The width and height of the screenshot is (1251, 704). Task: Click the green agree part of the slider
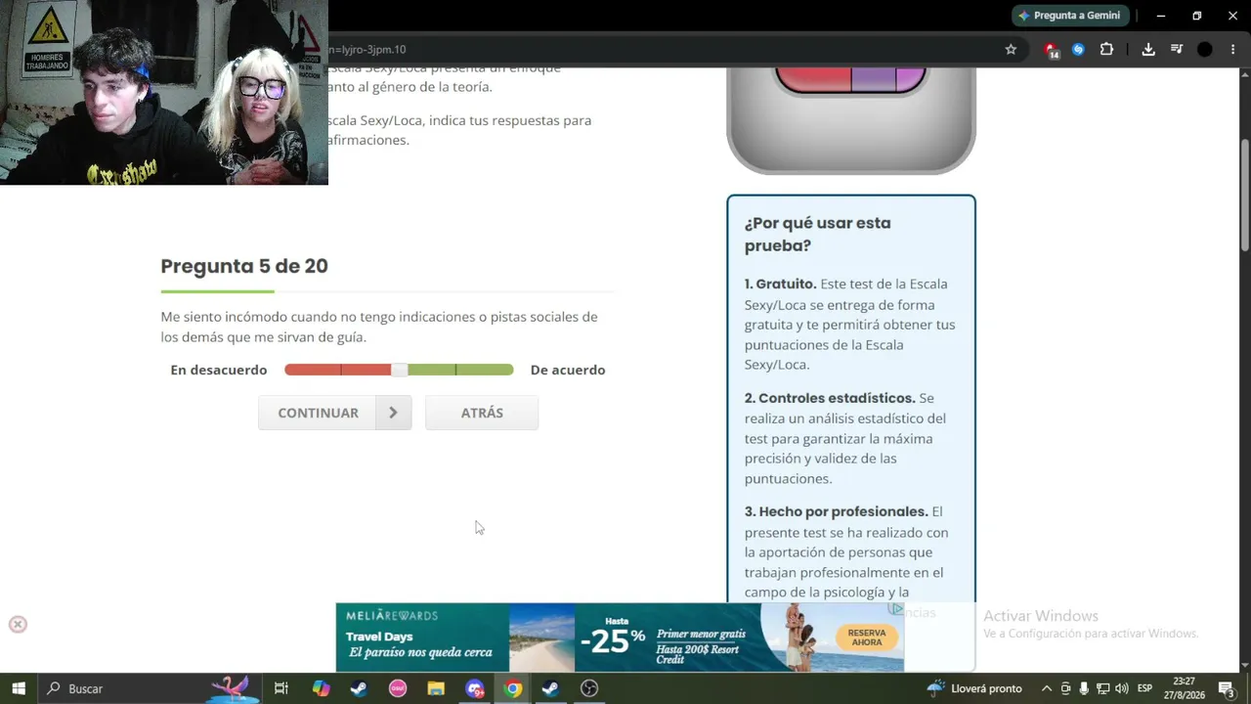(x=460, y=370)
